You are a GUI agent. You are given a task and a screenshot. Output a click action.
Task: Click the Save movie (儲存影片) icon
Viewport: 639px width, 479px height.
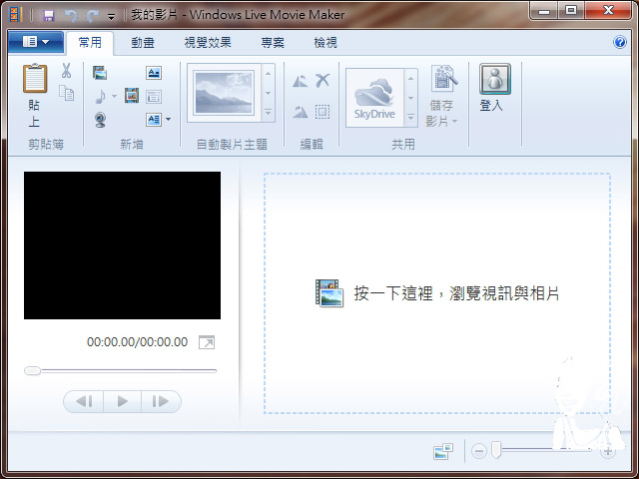444,78
